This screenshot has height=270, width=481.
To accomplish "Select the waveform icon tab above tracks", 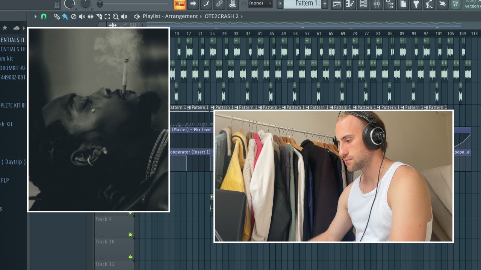I will tap(112, 25).
